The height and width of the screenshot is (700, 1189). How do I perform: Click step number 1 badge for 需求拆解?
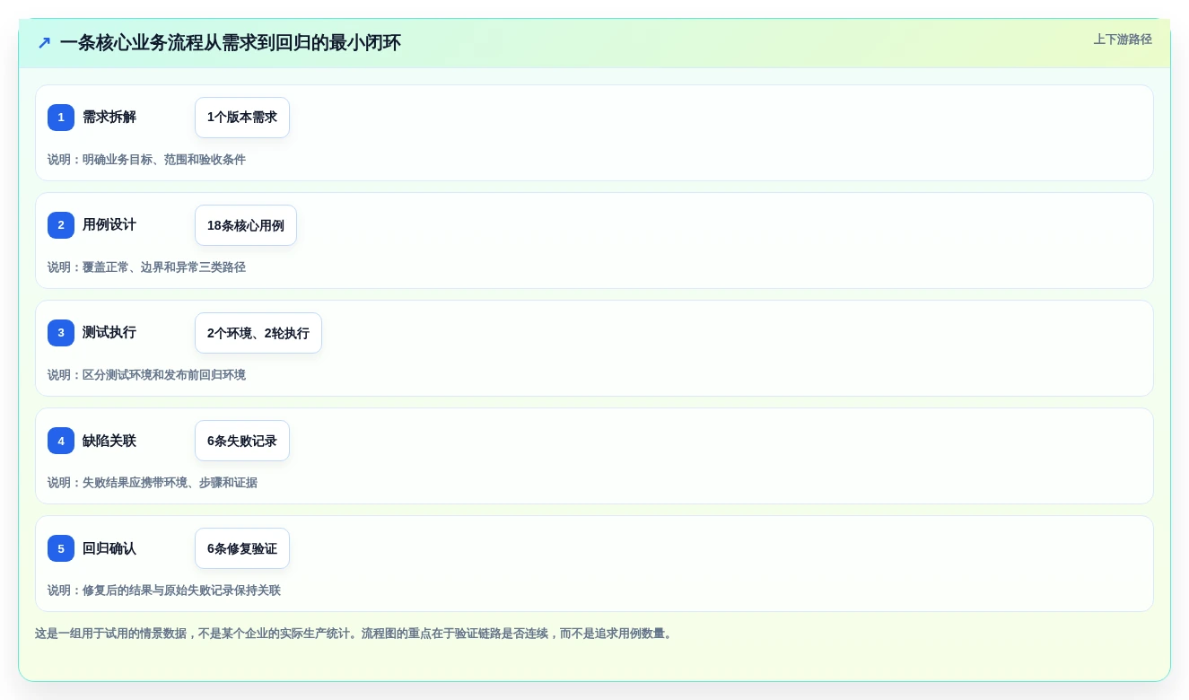tap(61, 118)
